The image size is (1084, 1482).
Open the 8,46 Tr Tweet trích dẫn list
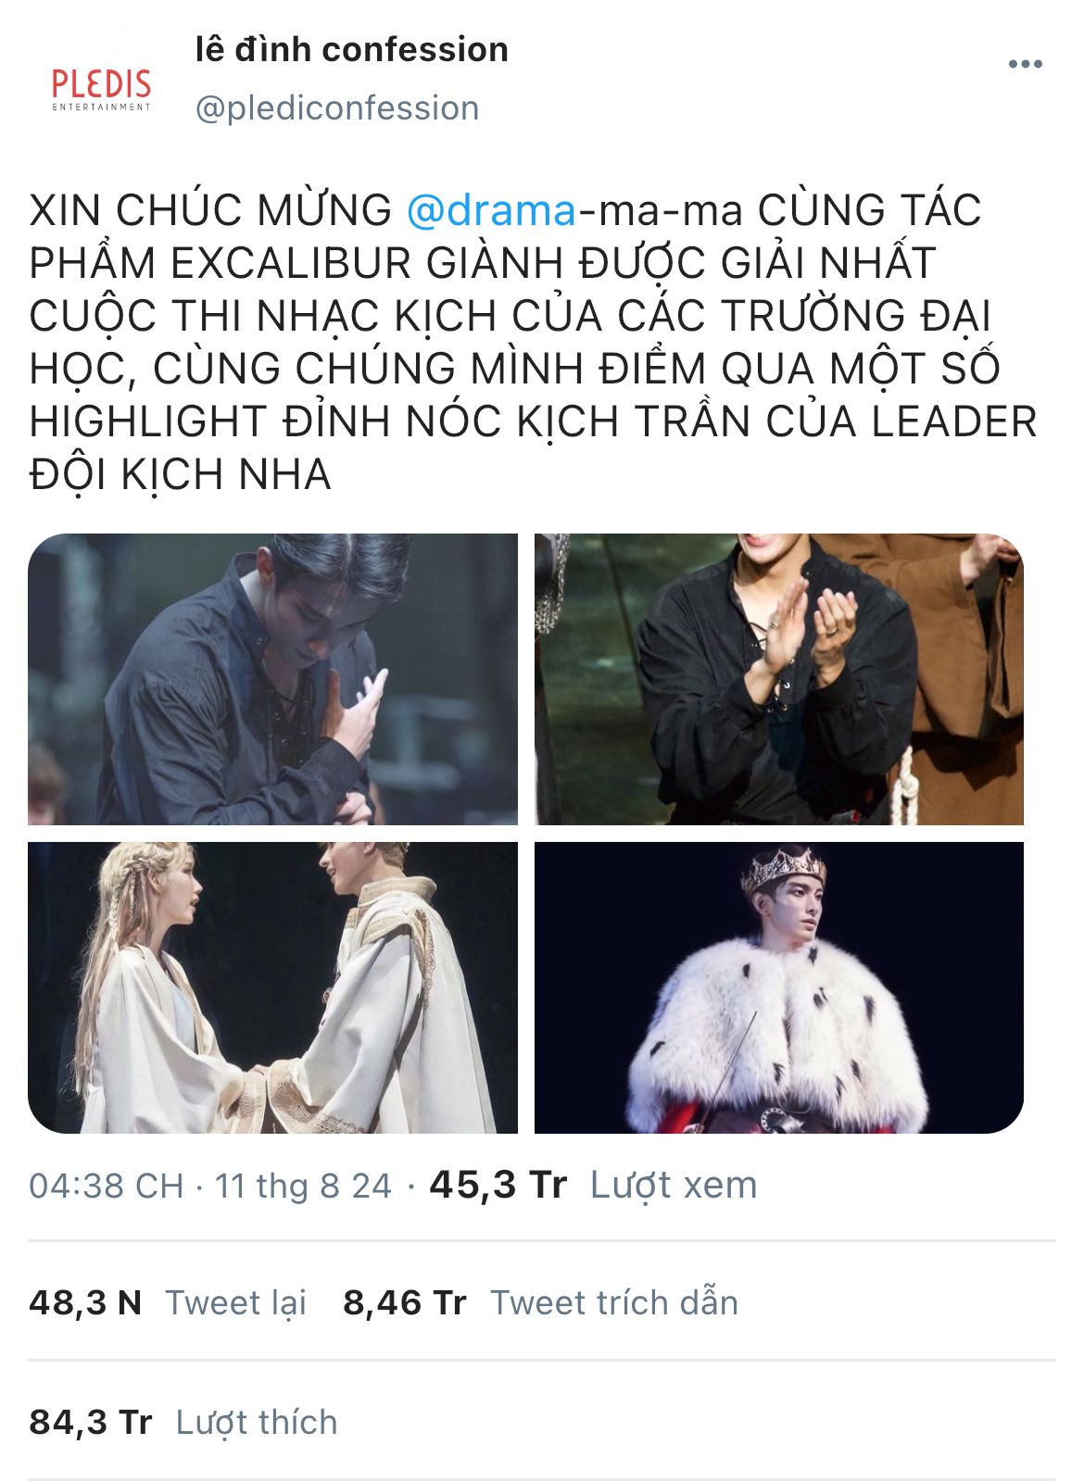(540, 1302)
